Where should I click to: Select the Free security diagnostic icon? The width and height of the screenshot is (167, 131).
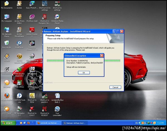pyautogui.click(x=19, y=72)
